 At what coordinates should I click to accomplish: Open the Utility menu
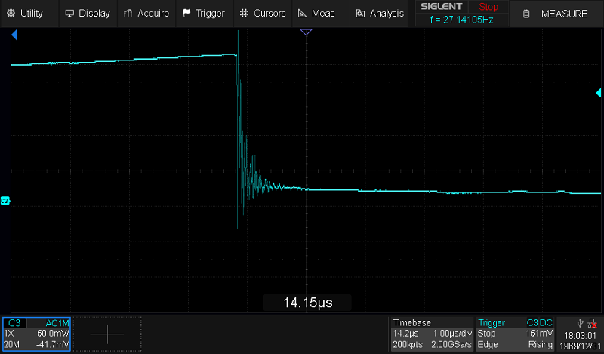tap(25, 14)
